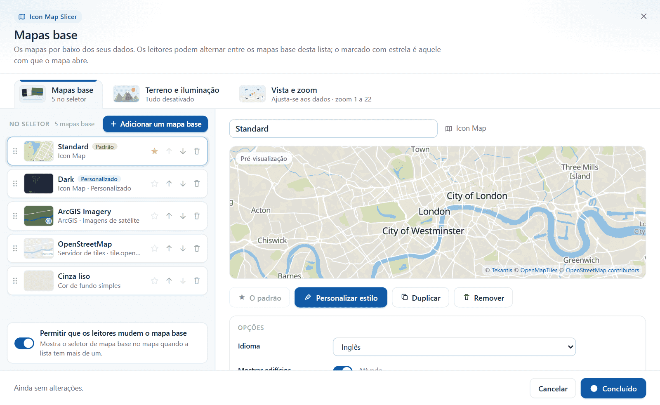Move Cinza liso up

pos(169,281)
